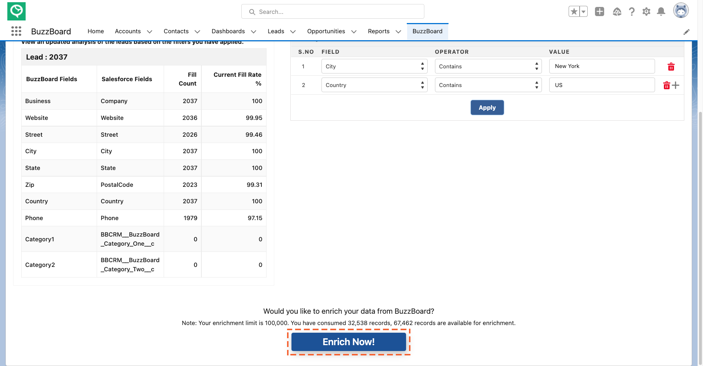Viewport: 703px width, 366px height.
Task: Open the City field dropdown in row 1
Action: [374, 67]
